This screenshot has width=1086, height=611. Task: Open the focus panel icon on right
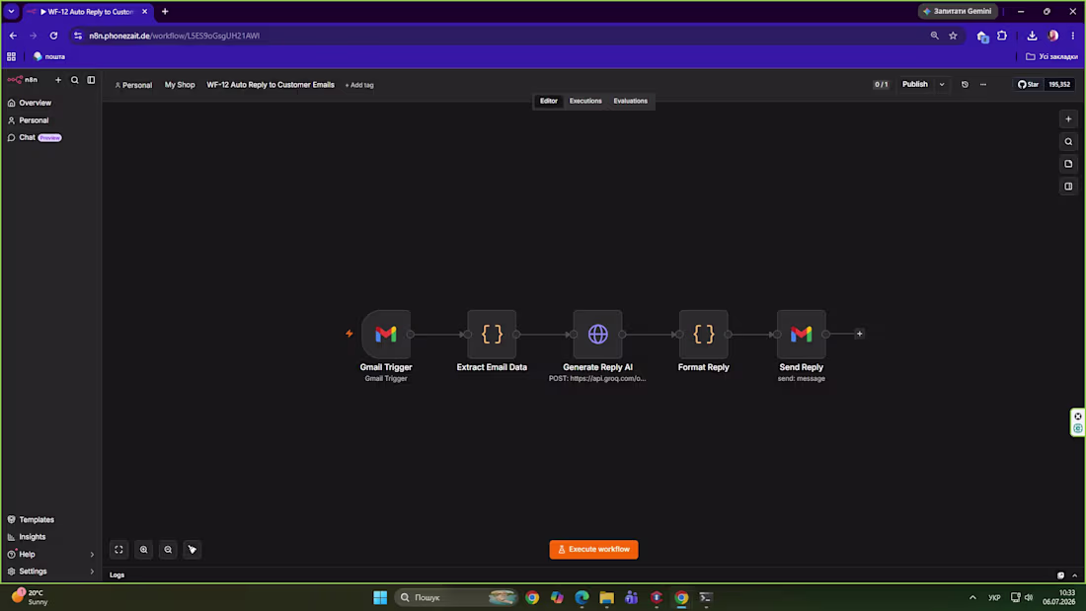[x=1068, y=187]
